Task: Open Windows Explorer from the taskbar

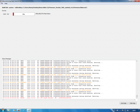Action: tap(8, 110)
